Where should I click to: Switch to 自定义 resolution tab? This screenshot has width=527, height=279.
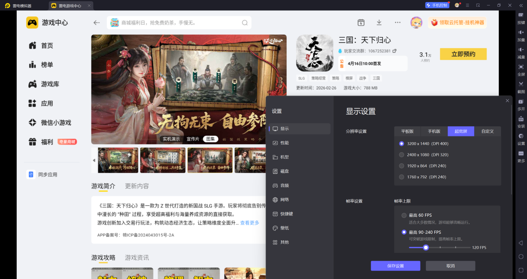[x=487, y=131]
